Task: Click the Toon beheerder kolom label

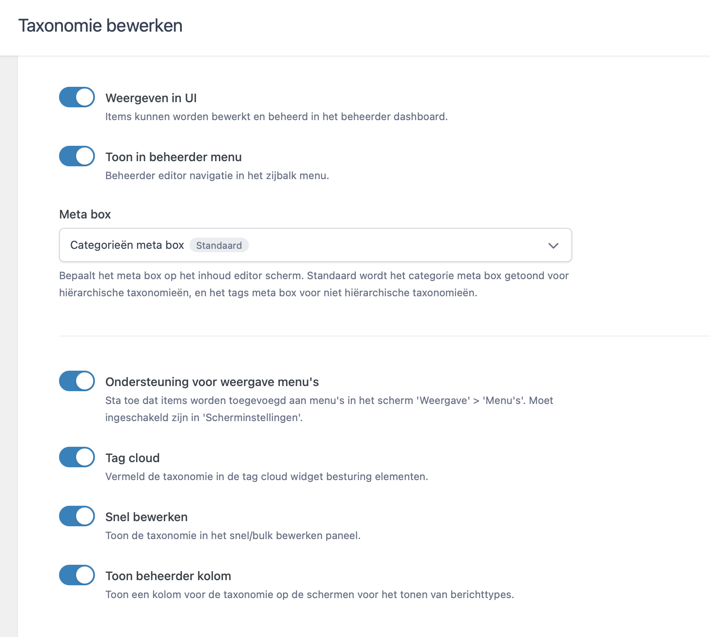Action: [x=168, y=576]
